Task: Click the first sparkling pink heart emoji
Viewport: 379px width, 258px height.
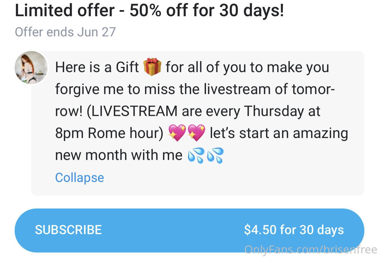Action: pos(177,133)
